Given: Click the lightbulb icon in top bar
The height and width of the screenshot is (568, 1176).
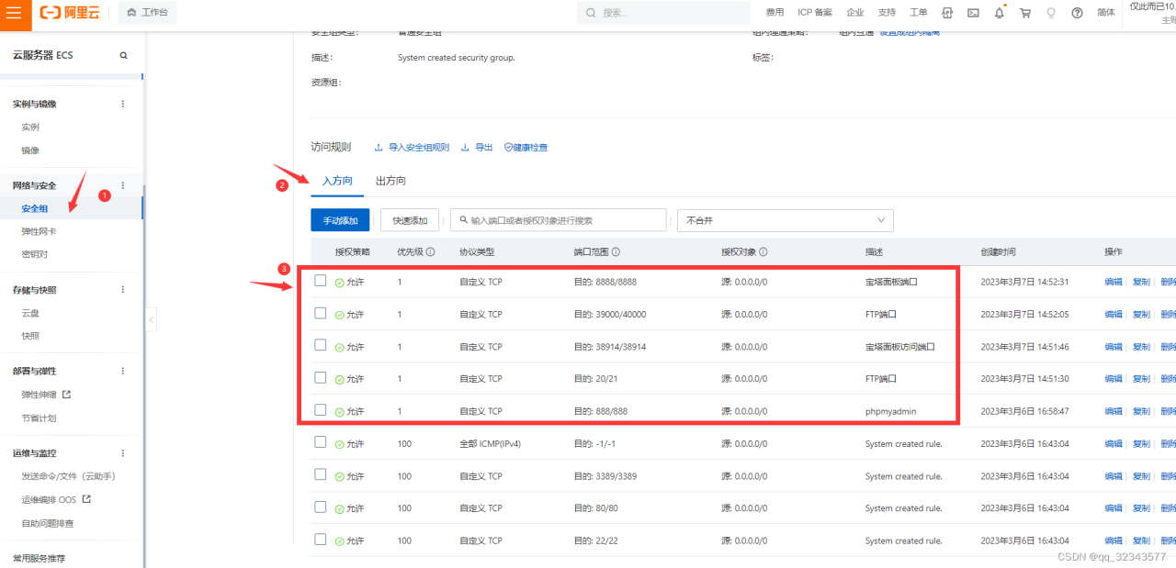Looking at the screenshot, I should [x=1051, y=13].
